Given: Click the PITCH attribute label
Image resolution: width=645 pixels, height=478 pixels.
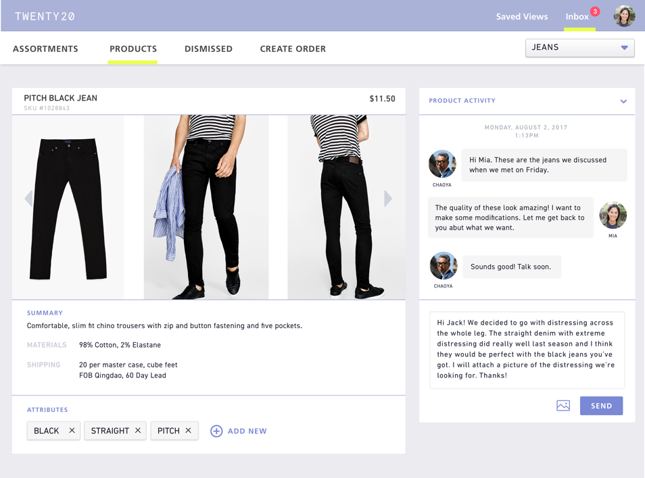Looking at the screenshot, I should pyautogui.click(x=168, y=431).
